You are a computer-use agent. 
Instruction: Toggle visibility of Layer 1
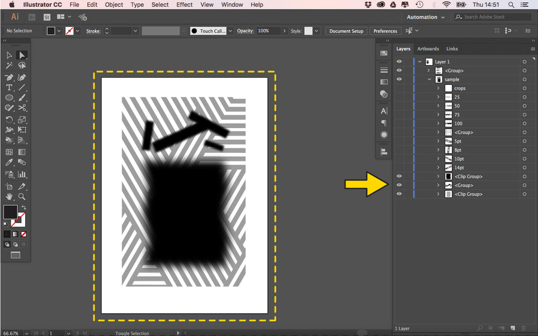399,62
